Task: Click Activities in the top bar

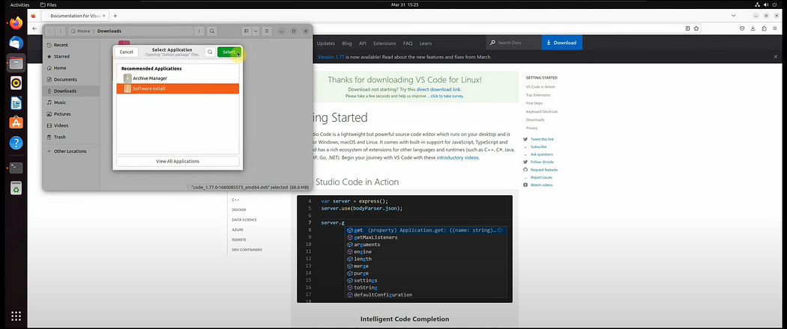Action: tap(20, 4)
